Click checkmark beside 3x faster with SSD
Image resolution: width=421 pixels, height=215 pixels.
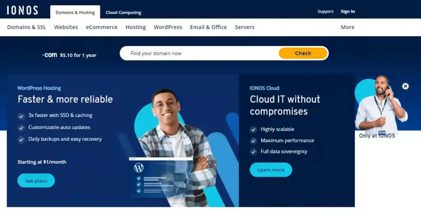click(21, 116)
